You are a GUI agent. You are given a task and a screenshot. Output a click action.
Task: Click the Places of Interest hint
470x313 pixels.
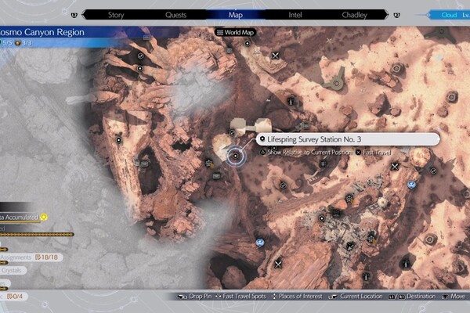coord(297,297)
